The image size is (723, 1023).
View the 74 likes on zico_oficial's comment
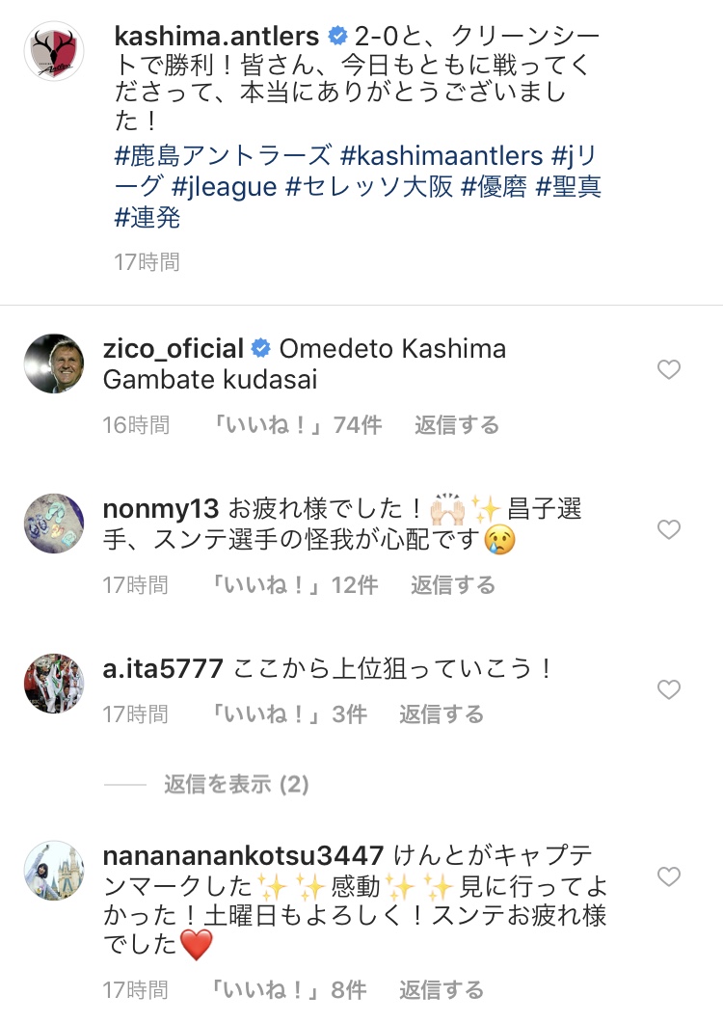(297, 425)
